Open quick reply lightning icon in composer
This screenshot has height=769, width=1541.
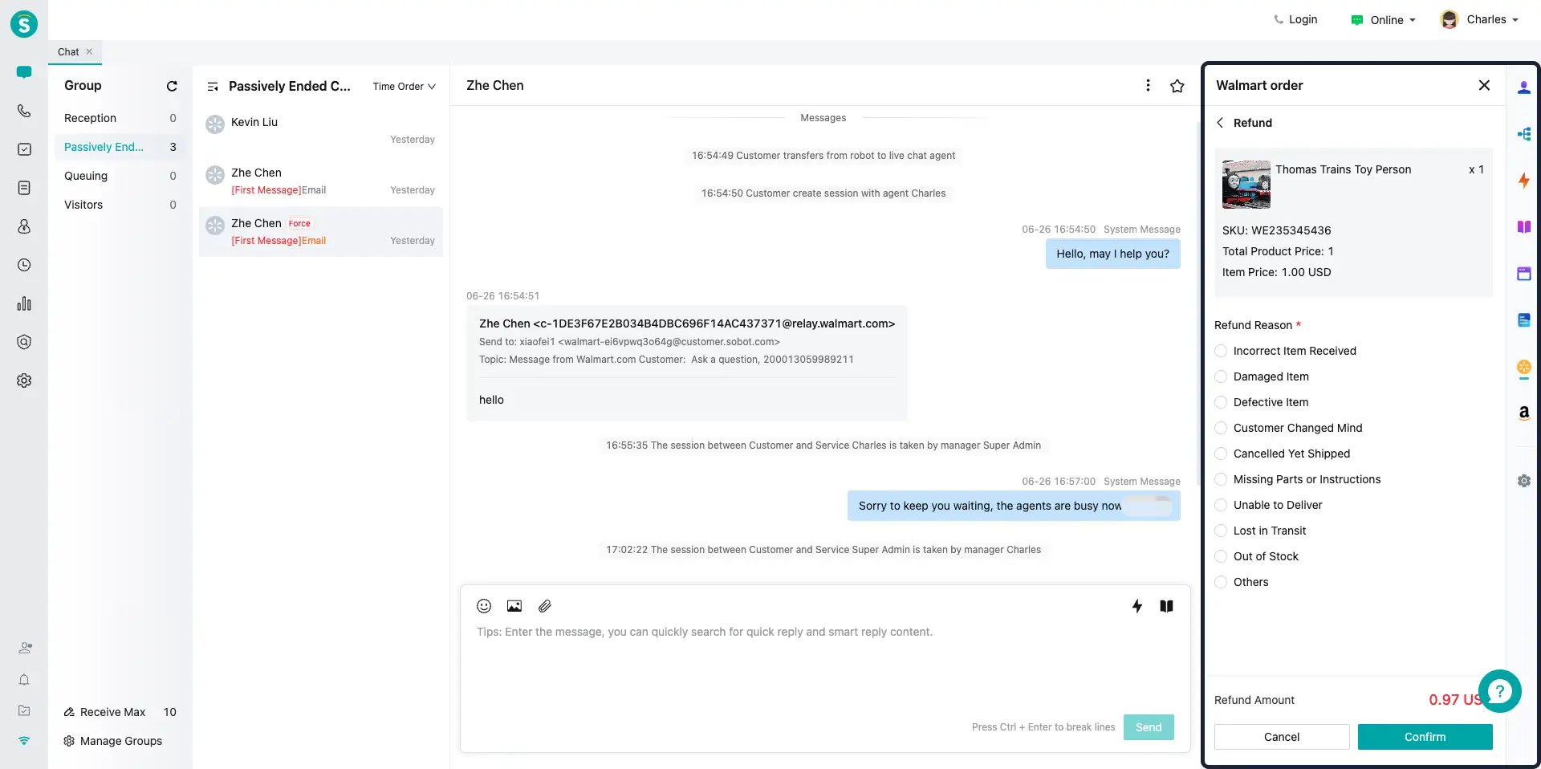1137,606
